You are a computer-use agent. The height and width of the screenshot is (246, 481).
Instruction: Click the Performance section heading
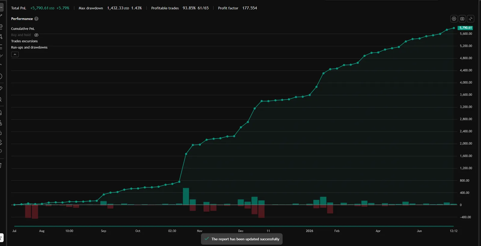tap(22, 19)
